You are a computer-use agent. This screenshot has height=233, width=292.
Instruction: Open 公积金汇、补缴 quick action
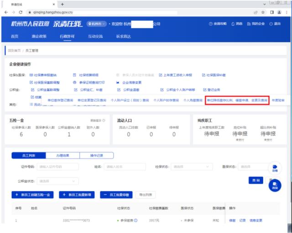point(88,90)
